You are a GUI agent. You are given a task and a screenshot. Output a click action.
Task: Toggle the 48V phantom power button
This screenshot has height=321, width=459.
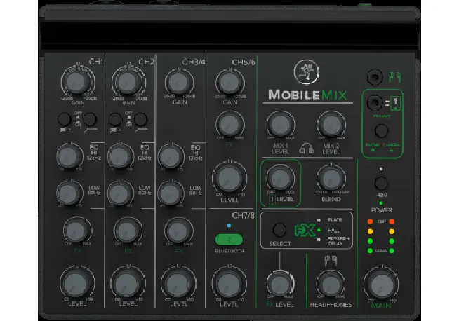pos(381,184)
